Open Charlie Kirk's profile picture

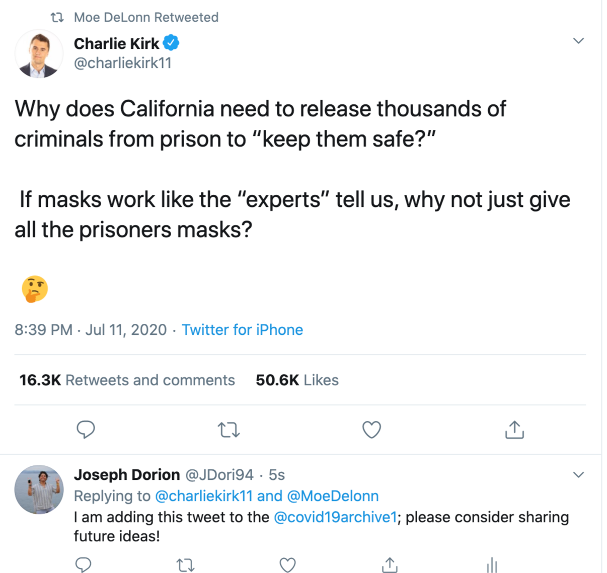tap(39, 54)
